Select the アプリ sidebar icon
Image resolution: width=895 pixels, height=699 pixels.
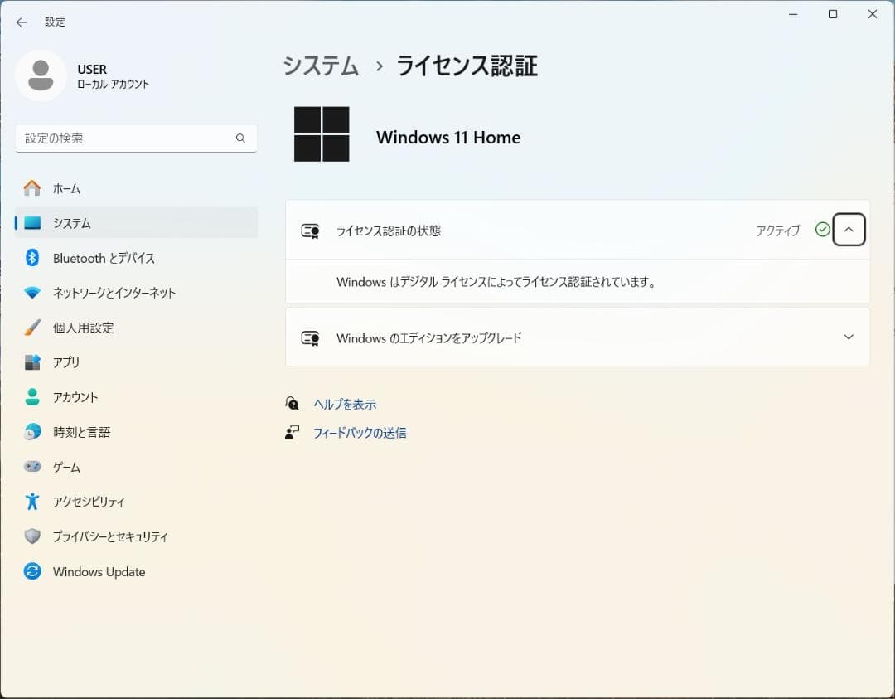coord(31,362)
